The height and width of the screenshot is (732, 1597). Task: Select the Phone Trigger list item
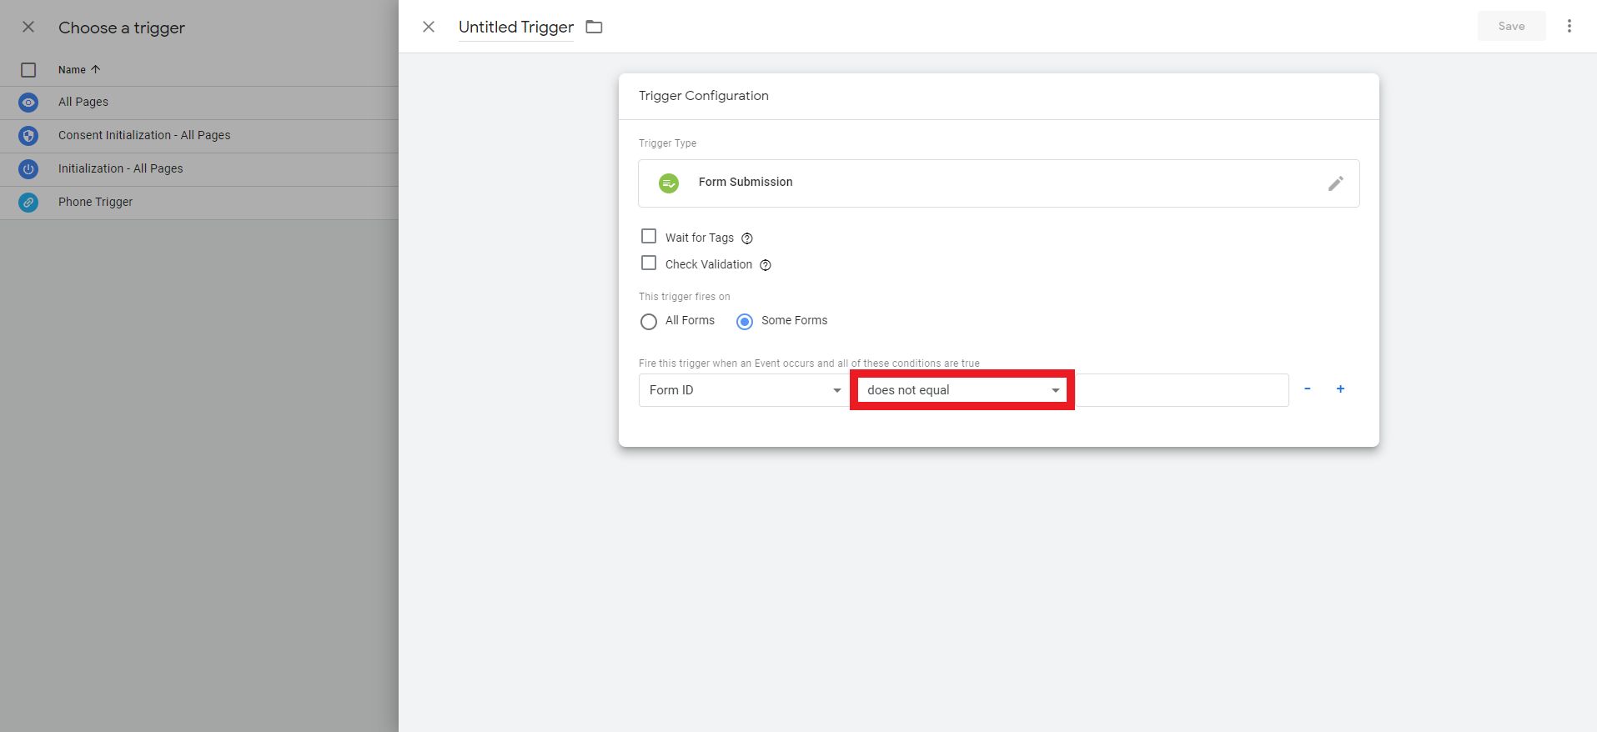pyautogui.click(x=96, y=203)
